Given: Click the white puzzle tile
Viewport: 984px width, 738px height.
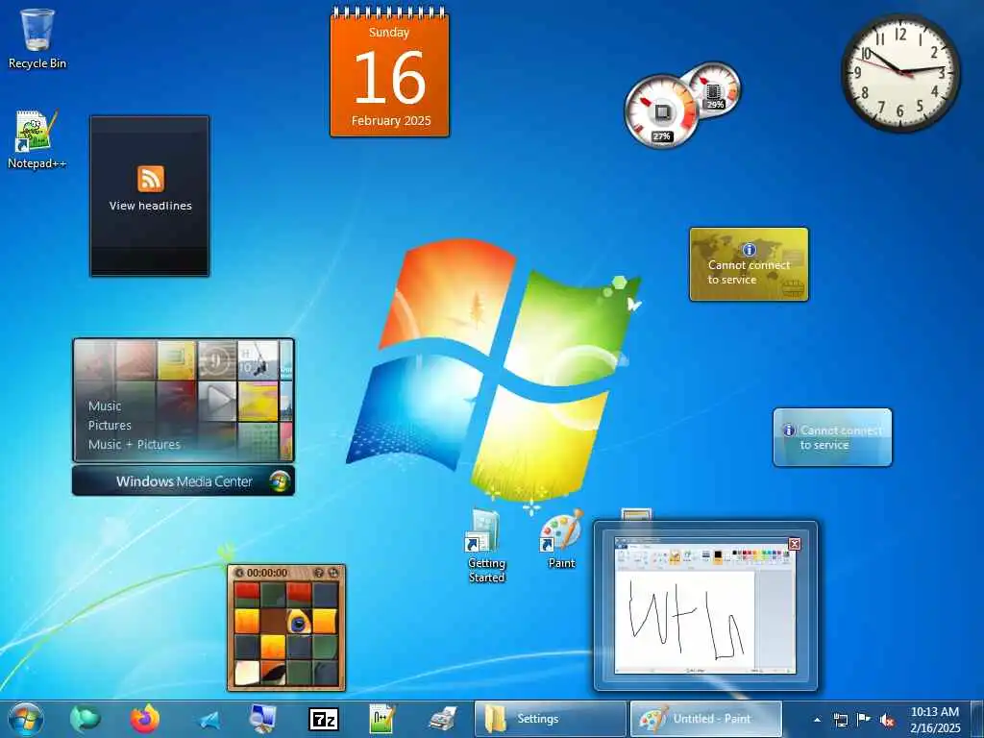Looking at the screenshot, I should [247, 673].
